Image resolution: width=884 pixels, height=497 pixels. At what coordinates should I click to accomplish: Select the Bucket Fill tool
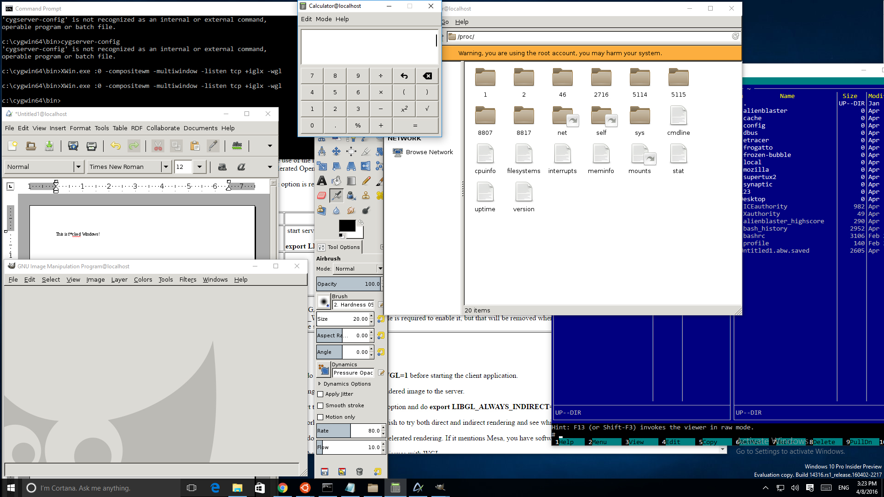click(x=337, y=181)
